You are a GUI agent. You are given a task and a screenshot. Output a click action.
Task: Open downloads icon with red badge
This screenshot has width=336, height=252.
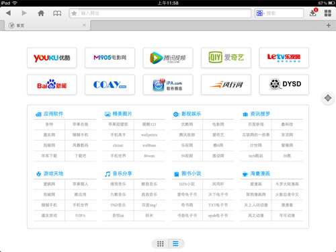[313, 13]
